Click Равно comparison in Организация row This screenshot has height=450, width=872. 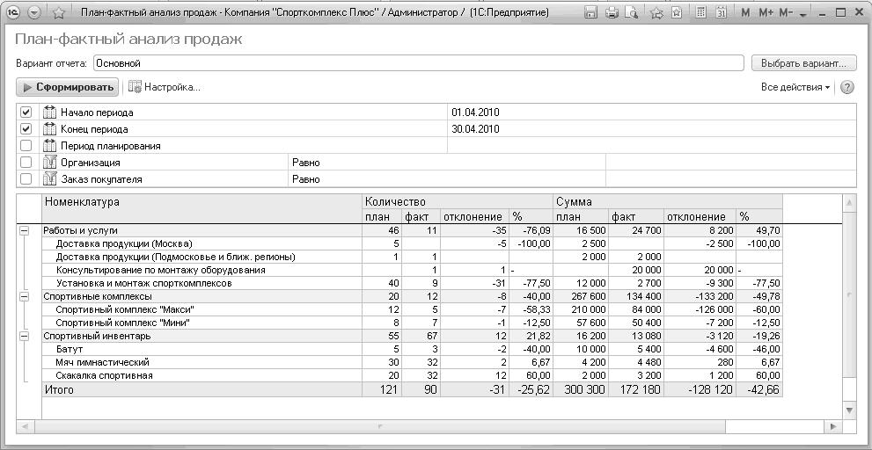(306, 163)
